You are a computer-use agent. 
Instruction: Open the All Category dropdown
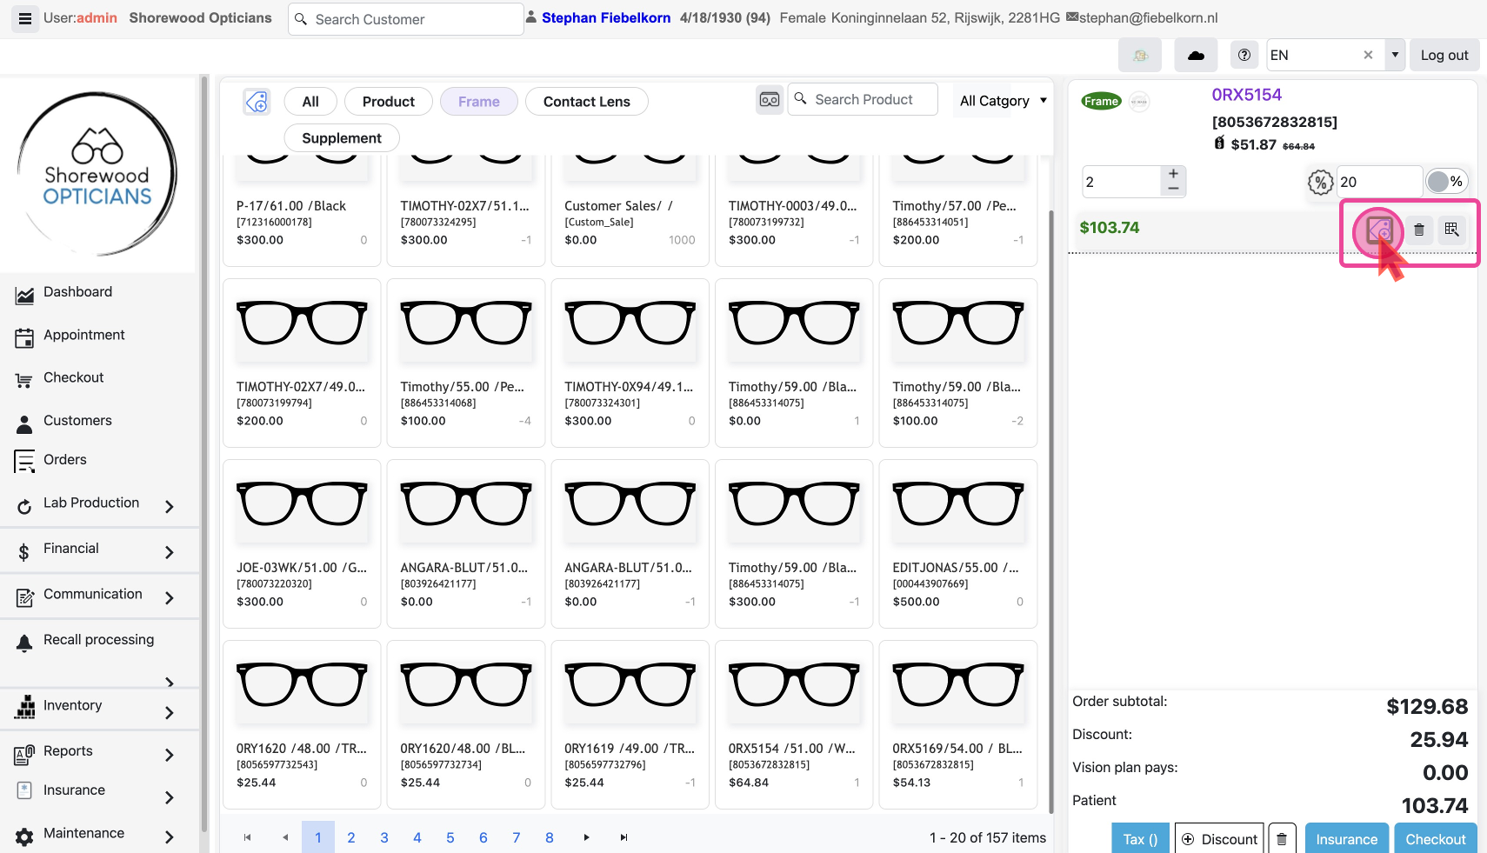[1003, 101]
